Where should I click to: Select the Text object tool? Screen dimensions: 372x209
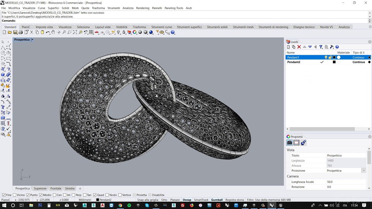point(3,107)
